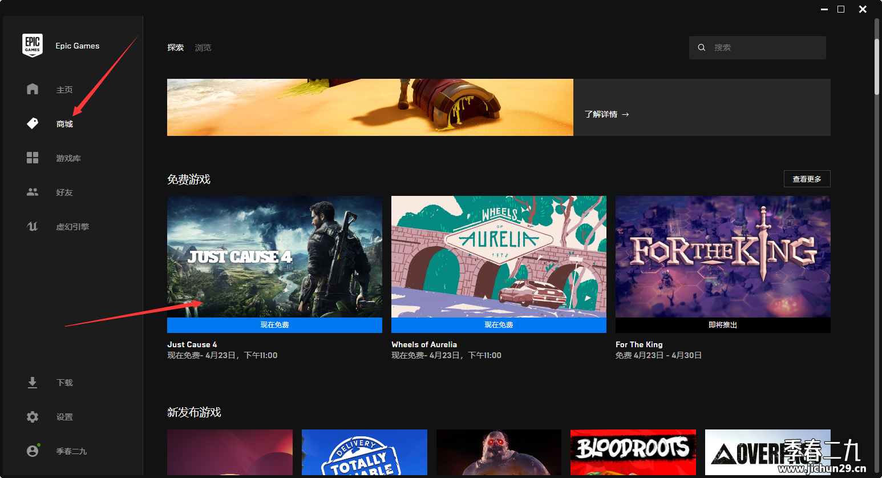Image resolution: width=882 pixels, height=478 pixels.
Task: Click the Wheels of Aurelia title text
Action: [424, 344]
